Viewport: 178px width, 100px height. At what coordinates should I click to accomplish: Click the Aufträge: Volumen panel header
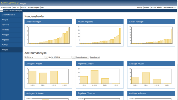(x=151, y=93)
